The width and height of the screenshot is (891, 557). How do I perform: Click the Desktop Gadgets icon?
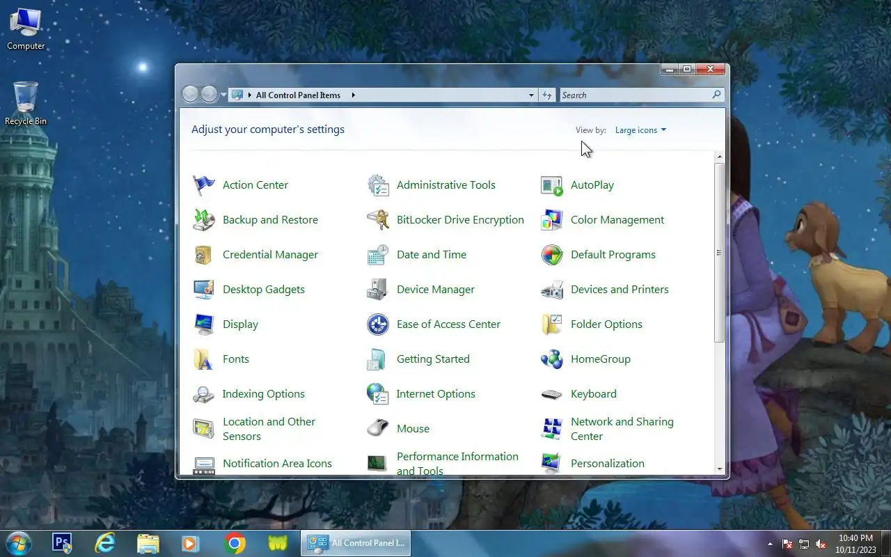point(204,290)
